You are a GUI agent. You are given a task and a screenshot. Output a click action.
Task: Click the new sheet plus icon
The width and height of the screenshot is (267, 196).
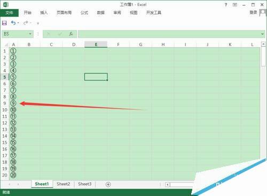tap(108, 184)
